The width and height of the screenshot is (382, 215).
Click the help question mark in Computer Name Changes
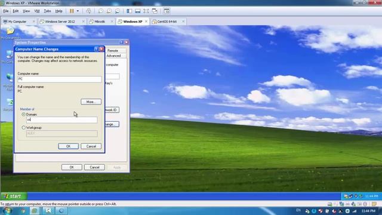[x=96, y=49]
